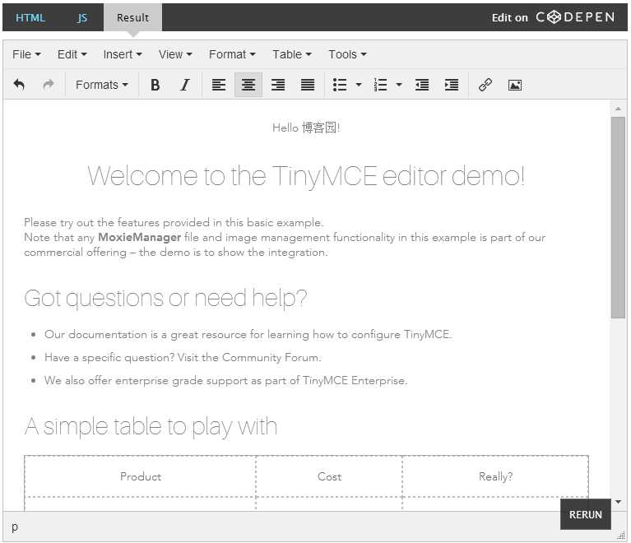The height and width of the screenshot is (543, 631).
Task: Click the CodePen logo icon
Action: click(554, 17)
